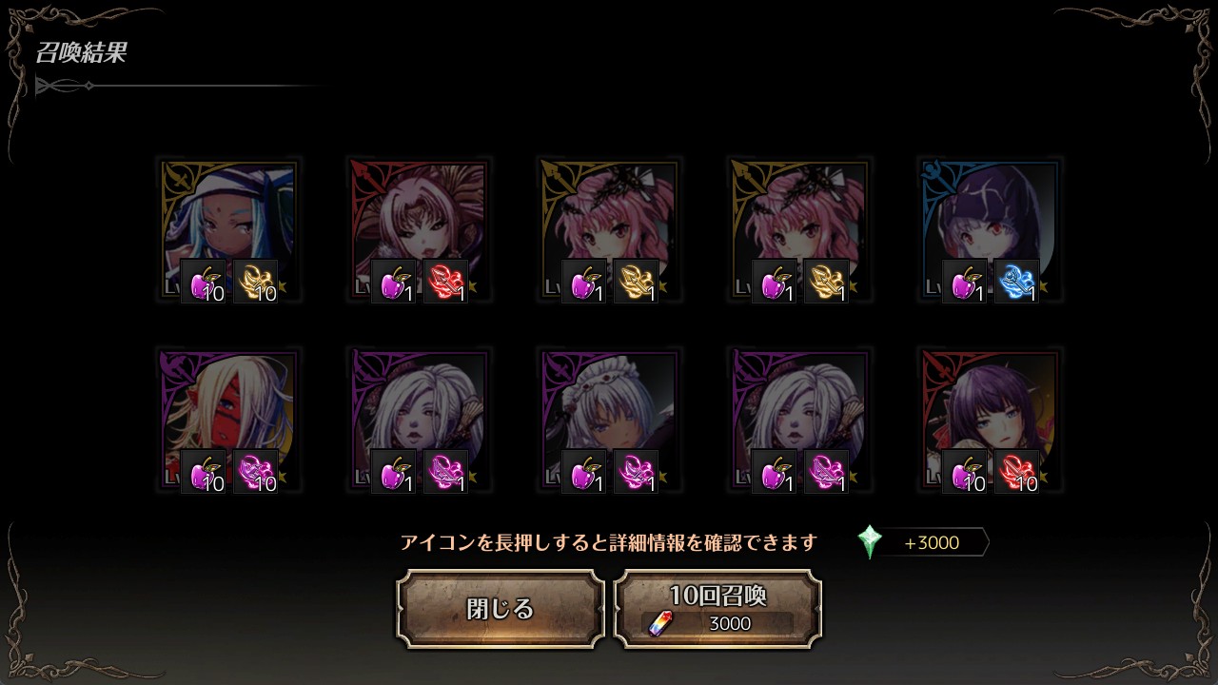Click the 閉じる close button
The width and height of the screenshot is (1218, 685).
click(501, 609)
